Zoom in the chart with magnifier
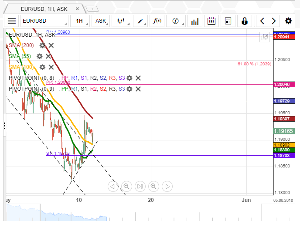This screenshot has width=300, height=225. point(153,187)
